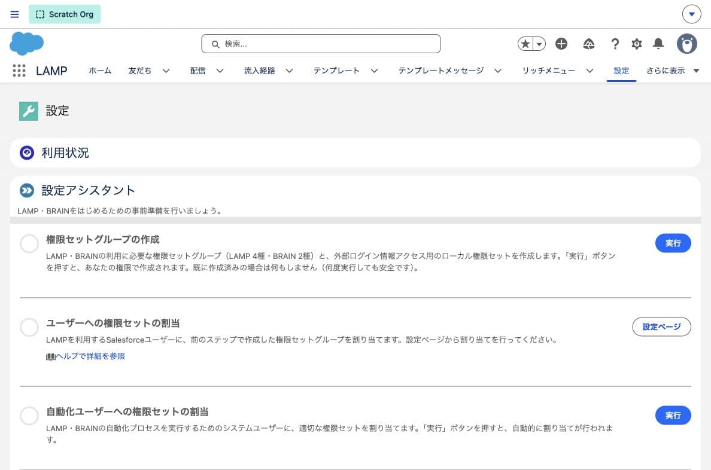Open 設定ページ for user permission assignment
The image size is (711, 470).
[x=661, y=326]
